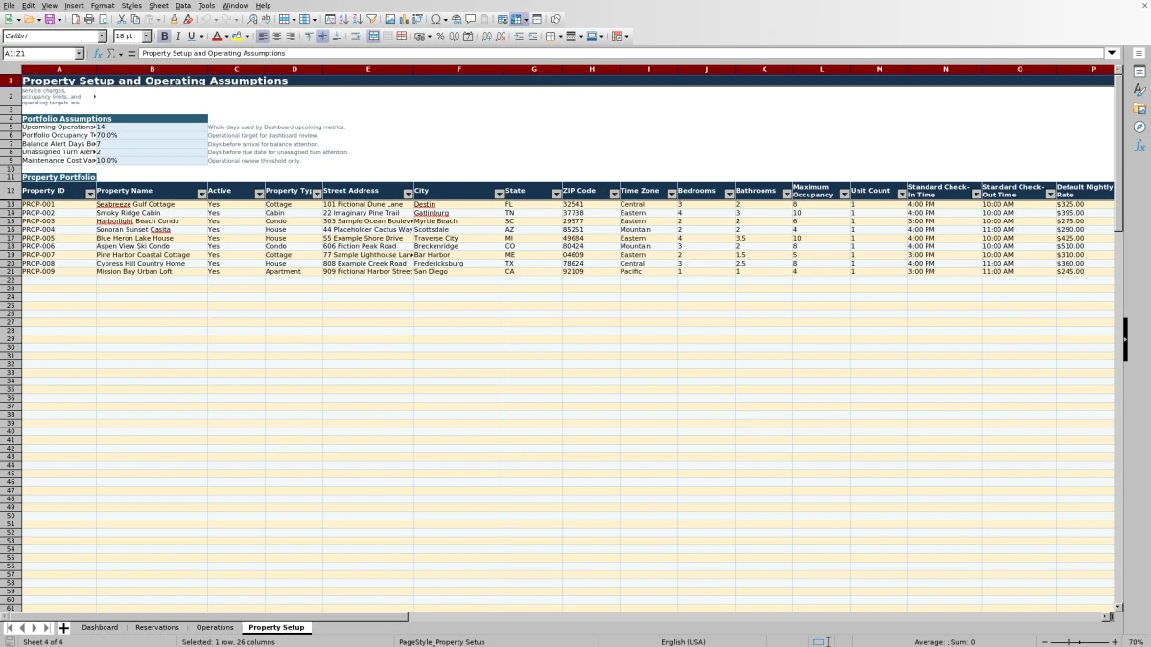Click the Sum sigma icon
This screenshot has width=1151, height=647.
[x=110, y=54]
